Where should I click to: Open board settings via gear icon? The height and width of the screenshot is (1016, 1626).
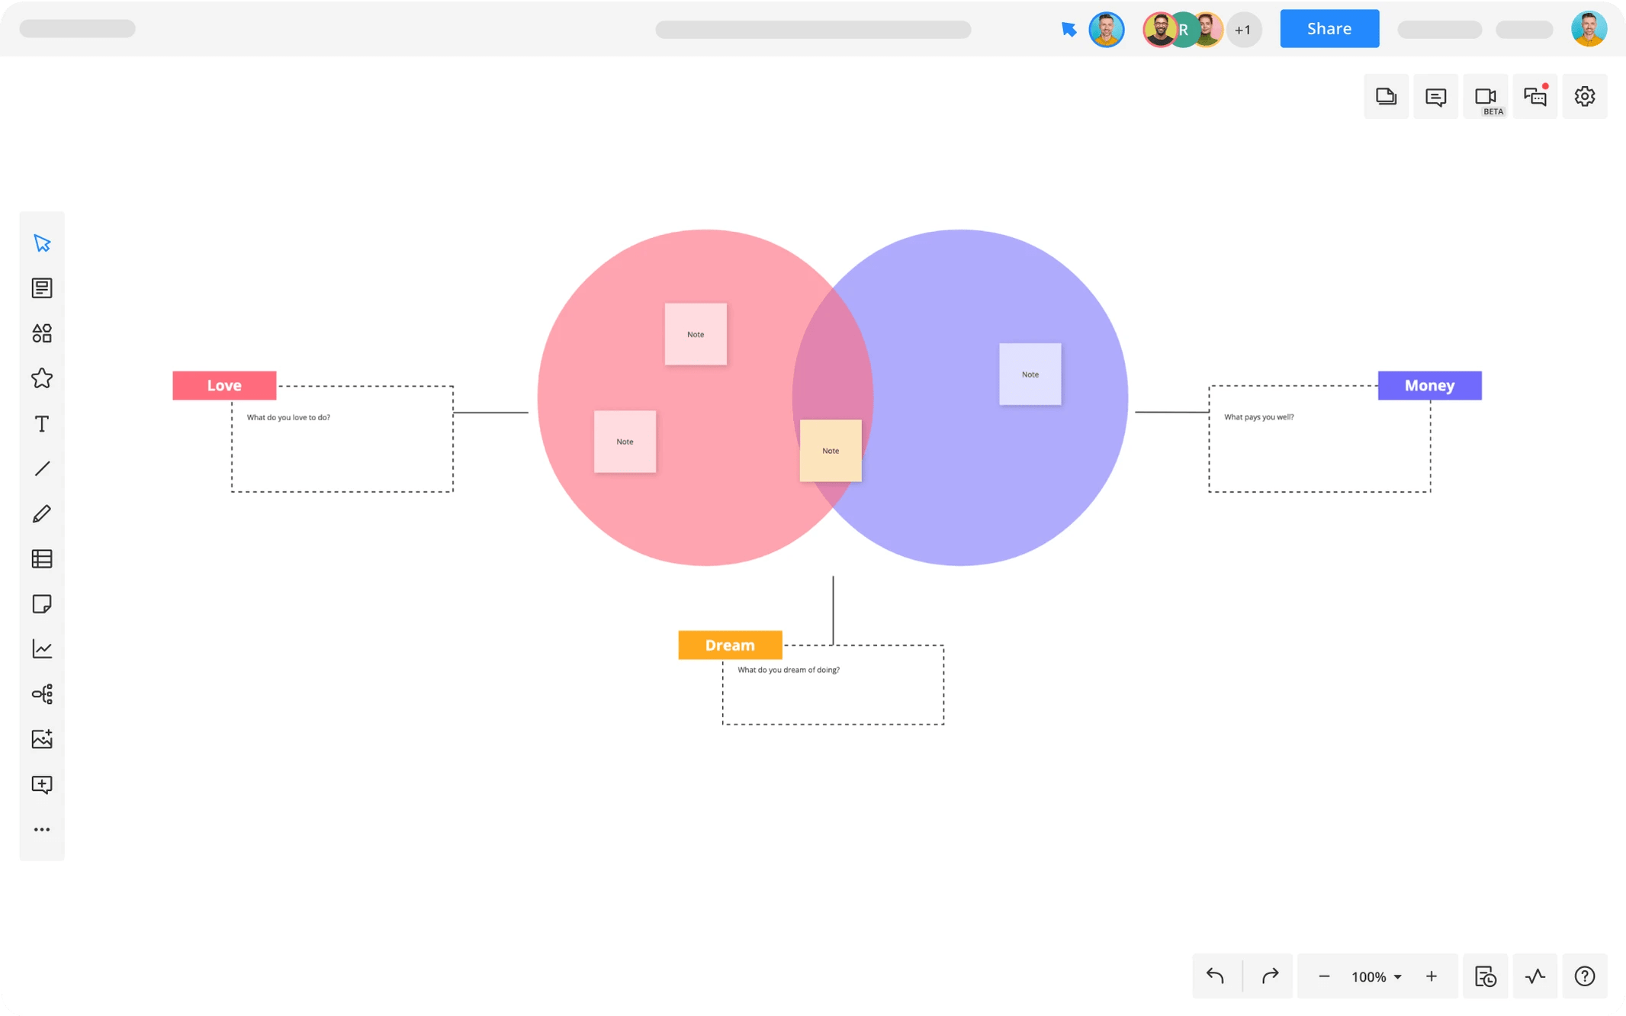[1585, 97]
